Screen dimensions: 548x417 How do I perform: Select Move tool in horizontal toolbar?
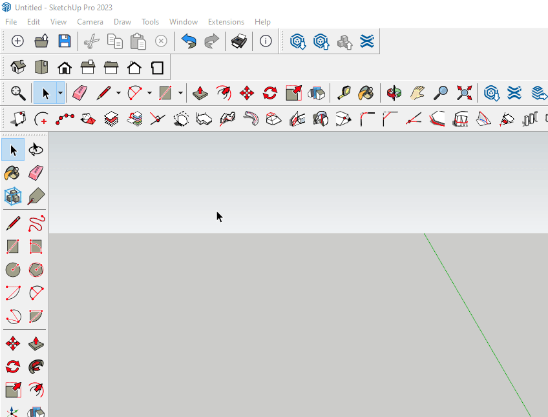247,93
